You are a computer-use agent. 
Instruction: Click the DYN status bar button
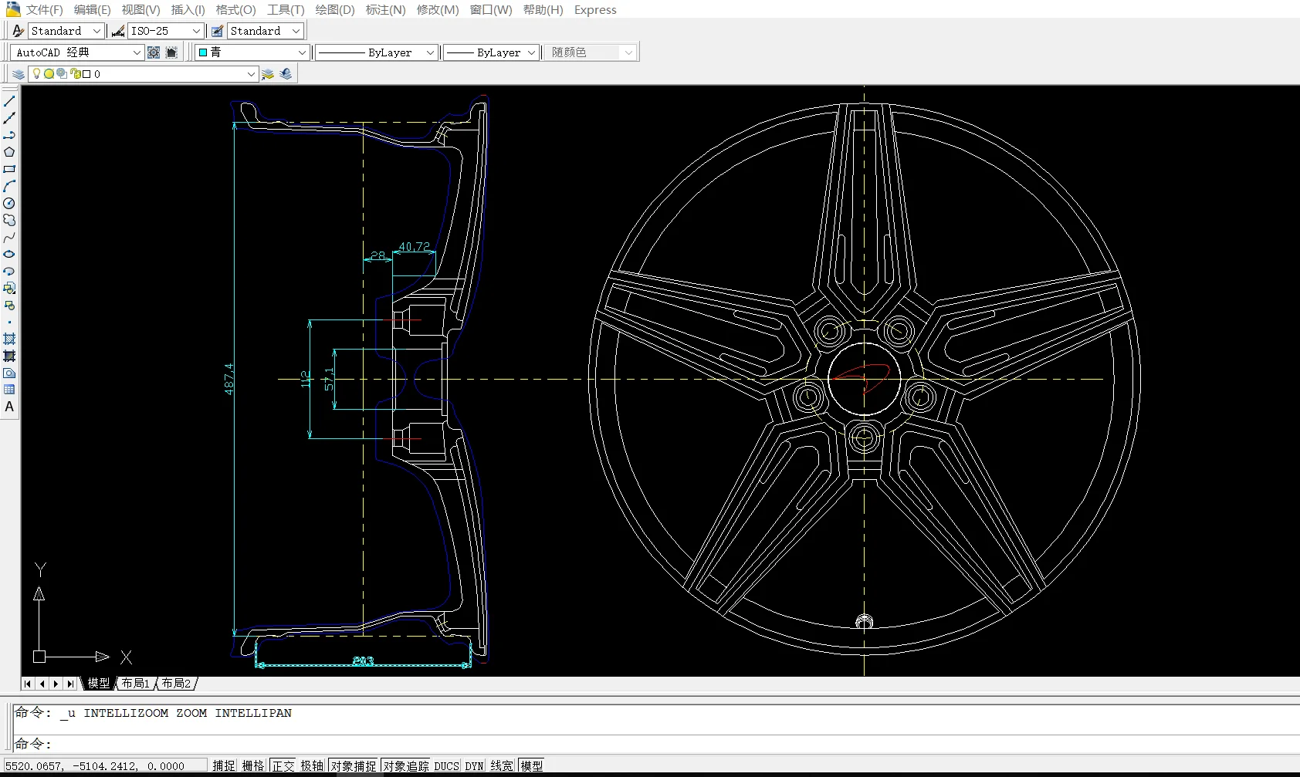click(474, 765)
